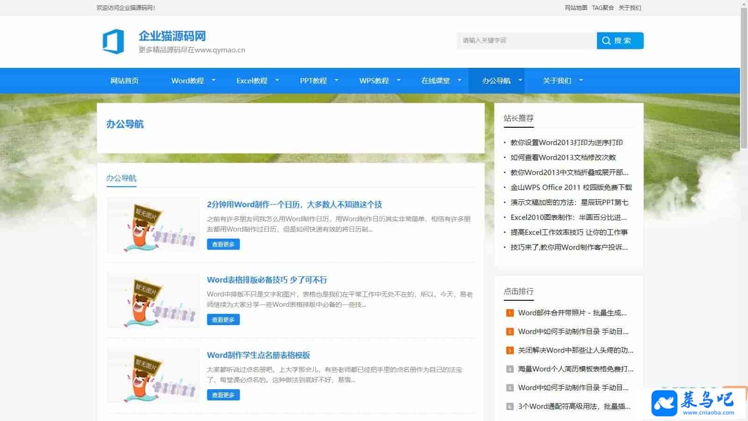Open the 网站首页 nav item

(124, 80)
